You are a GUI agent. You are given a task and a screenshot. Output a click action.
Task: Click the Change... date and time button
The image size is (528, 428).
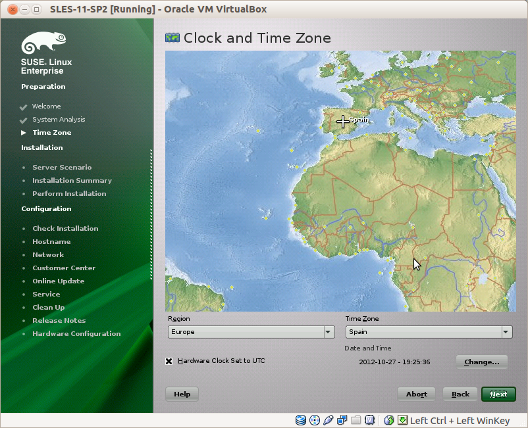pyautogui.click(x=481, y=362)
